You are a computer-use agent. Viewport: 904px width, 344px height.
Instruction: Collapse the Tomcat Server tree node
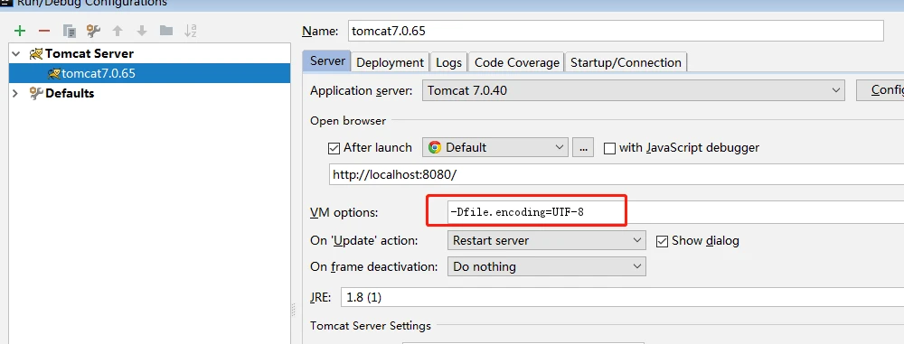click(15, 54)
